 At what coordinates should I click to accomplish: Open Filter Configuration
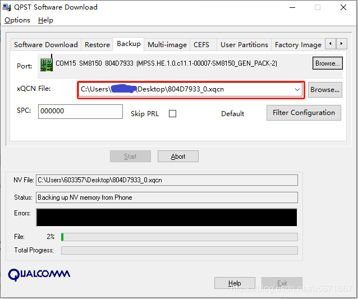pos(304,113)
